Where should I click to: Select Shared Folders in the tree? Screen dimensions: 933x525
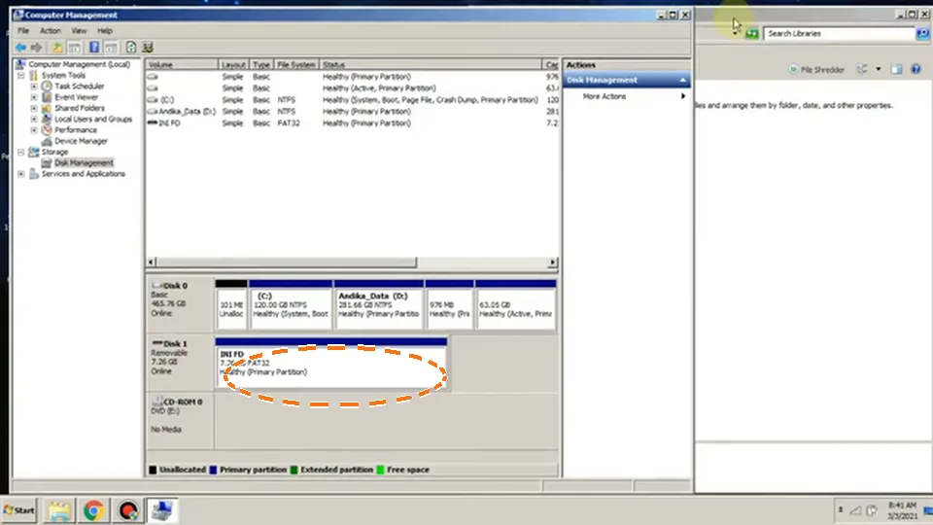[x=79, y=108]
